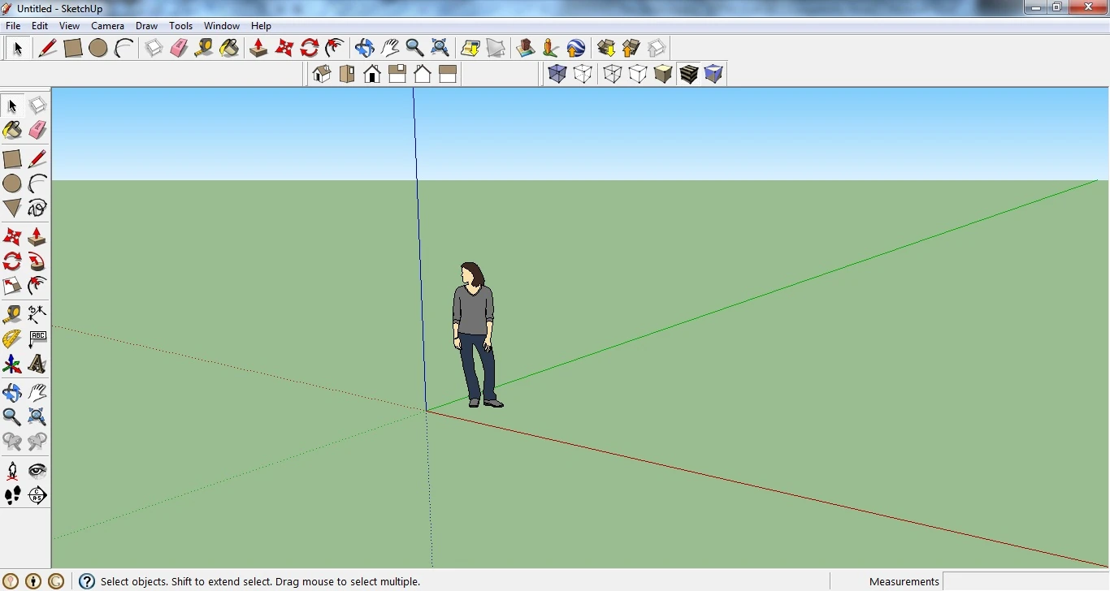Select the Polygon tool
This screenshot has height=591, width=1110.
(x=12, y=208)
